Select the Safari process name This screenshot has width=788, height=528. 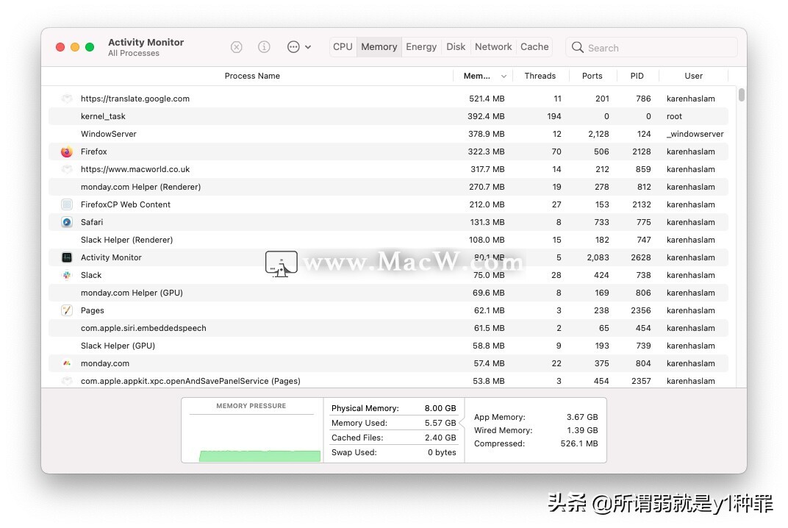pos(92,222)
